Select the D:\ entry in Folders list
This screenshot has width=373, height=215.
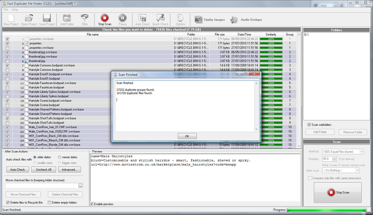pyautogui.click(x=306, y=35)
